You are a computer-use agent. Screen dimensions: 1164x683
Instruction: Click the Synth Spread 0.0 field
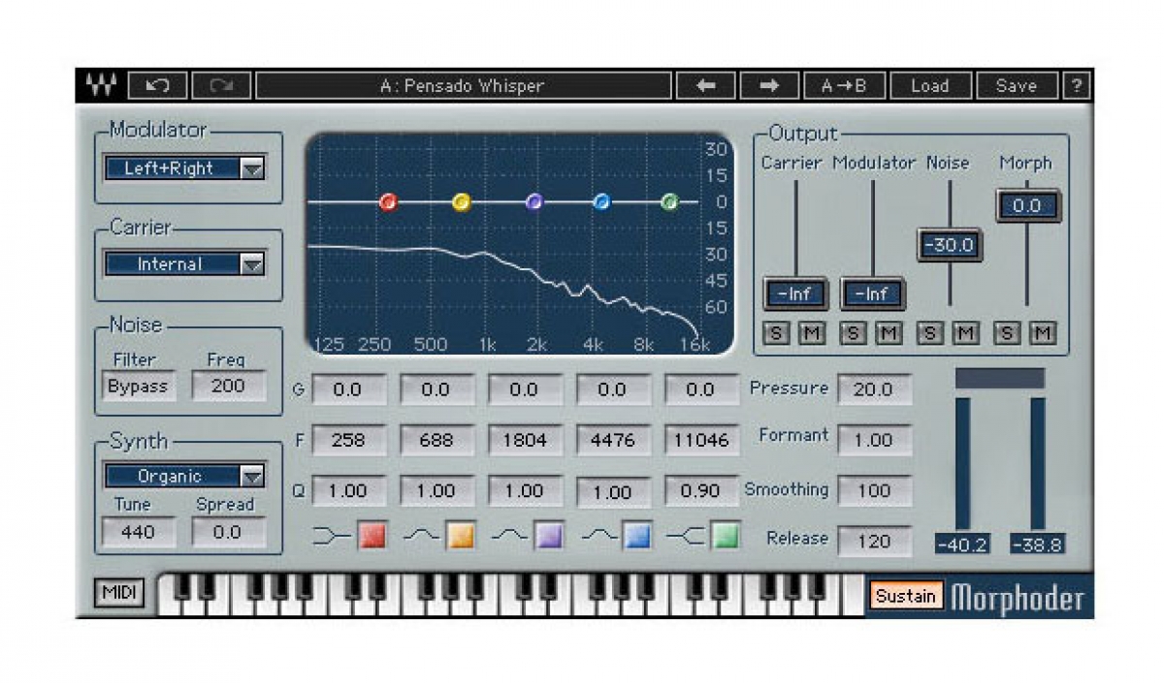tap(228, 531)
